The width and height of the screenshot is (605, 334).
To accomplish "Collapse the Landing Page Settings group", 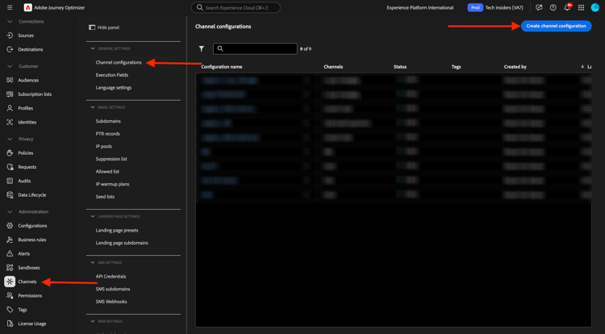I will click(x=93, y=216).
